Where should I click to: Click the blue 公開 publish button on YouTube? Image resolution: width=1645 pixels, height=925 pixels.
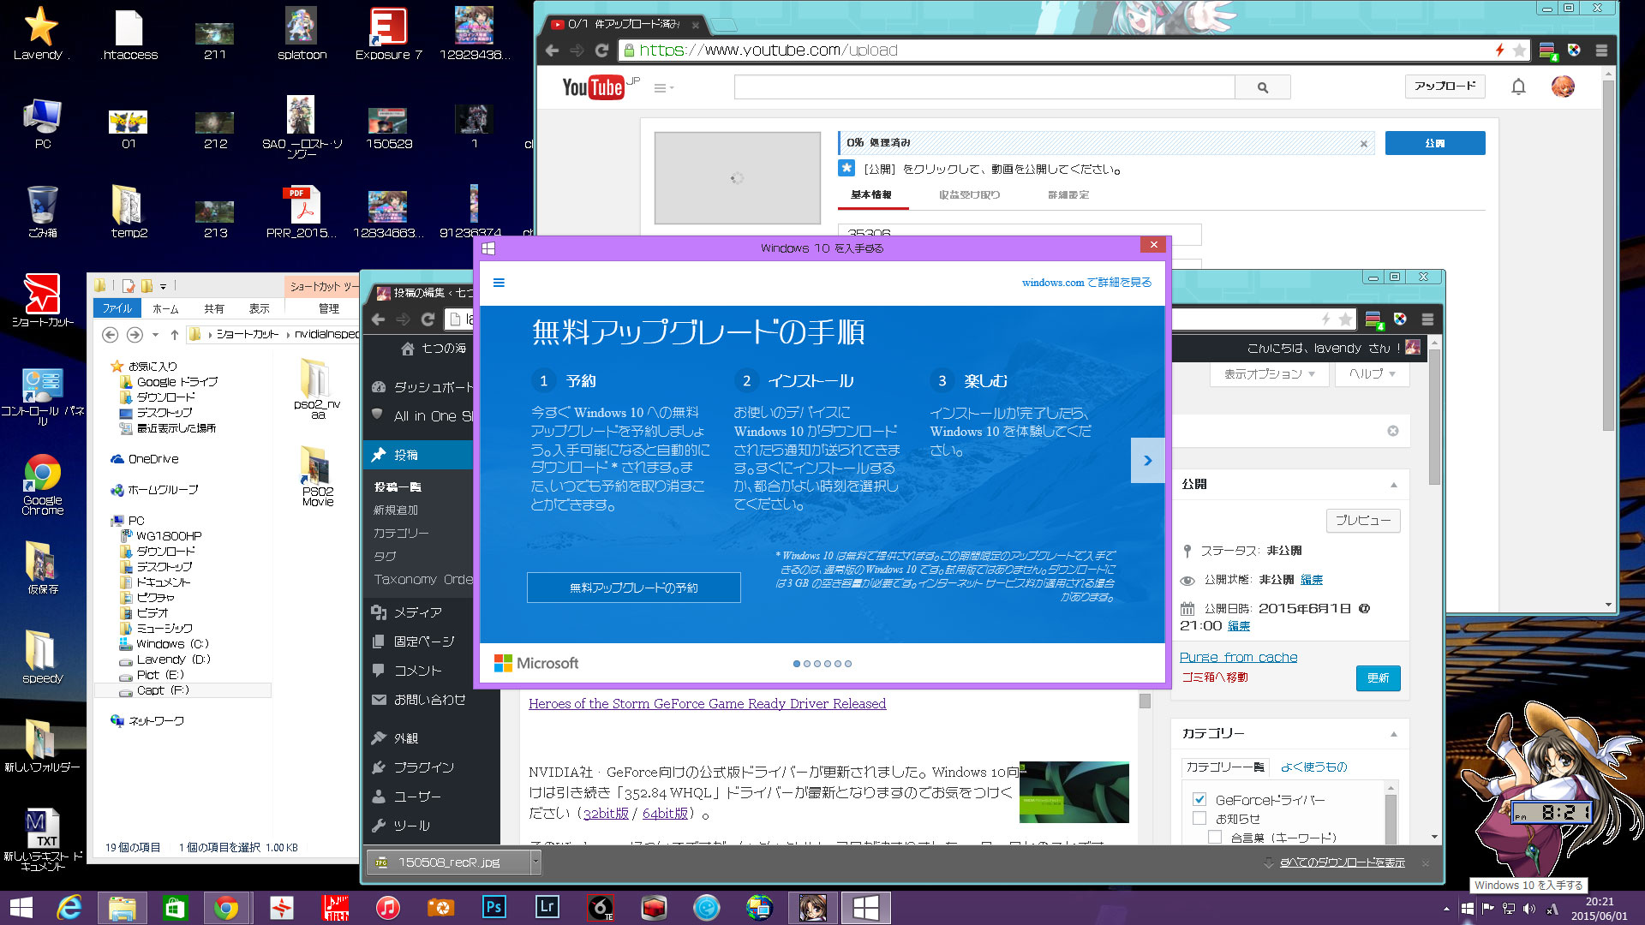coord(1434,143)
